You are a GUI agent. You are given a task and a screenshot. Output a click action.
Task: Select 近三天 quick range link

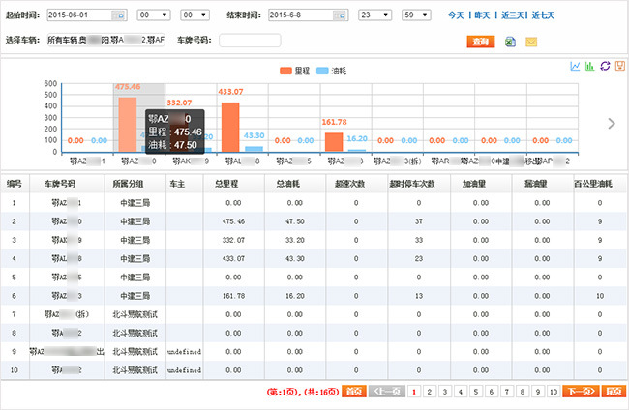coord(512,15)
